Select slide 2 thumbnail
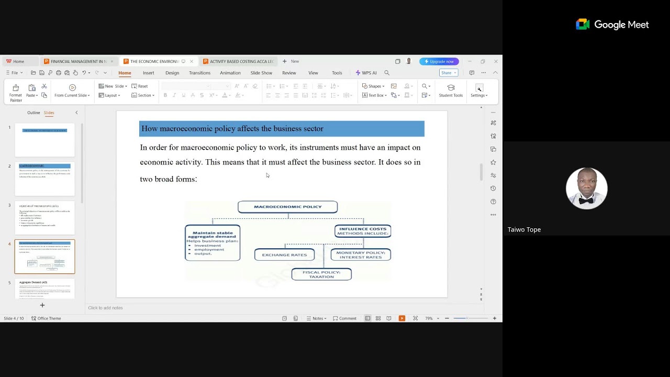The image size is (670, 377). [x=44, y=179]
